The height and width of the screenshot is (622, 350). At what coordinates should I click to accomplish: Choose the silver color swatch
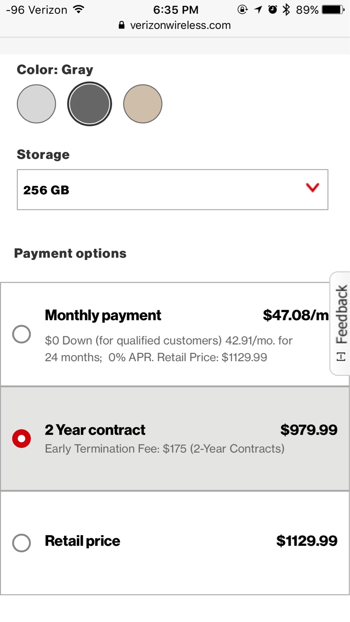tap(36, 104)
